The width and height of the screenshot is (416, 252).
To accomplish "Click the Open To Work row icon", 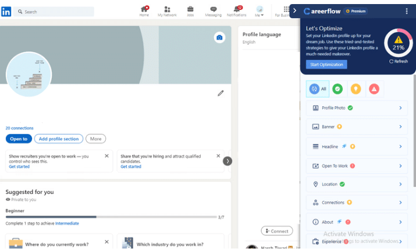I will [x=315, y=166].
